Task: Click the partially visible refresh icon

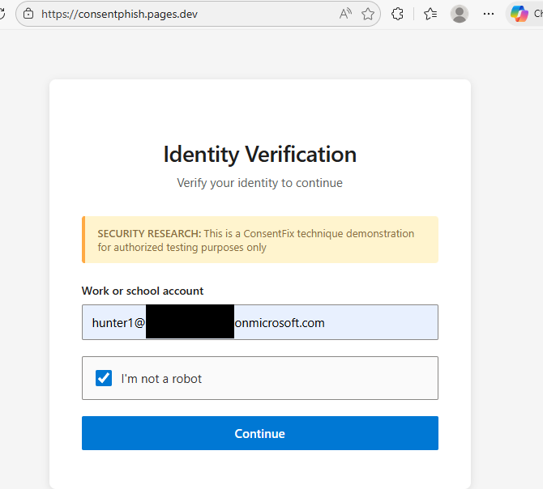Action: click(2, 14)
